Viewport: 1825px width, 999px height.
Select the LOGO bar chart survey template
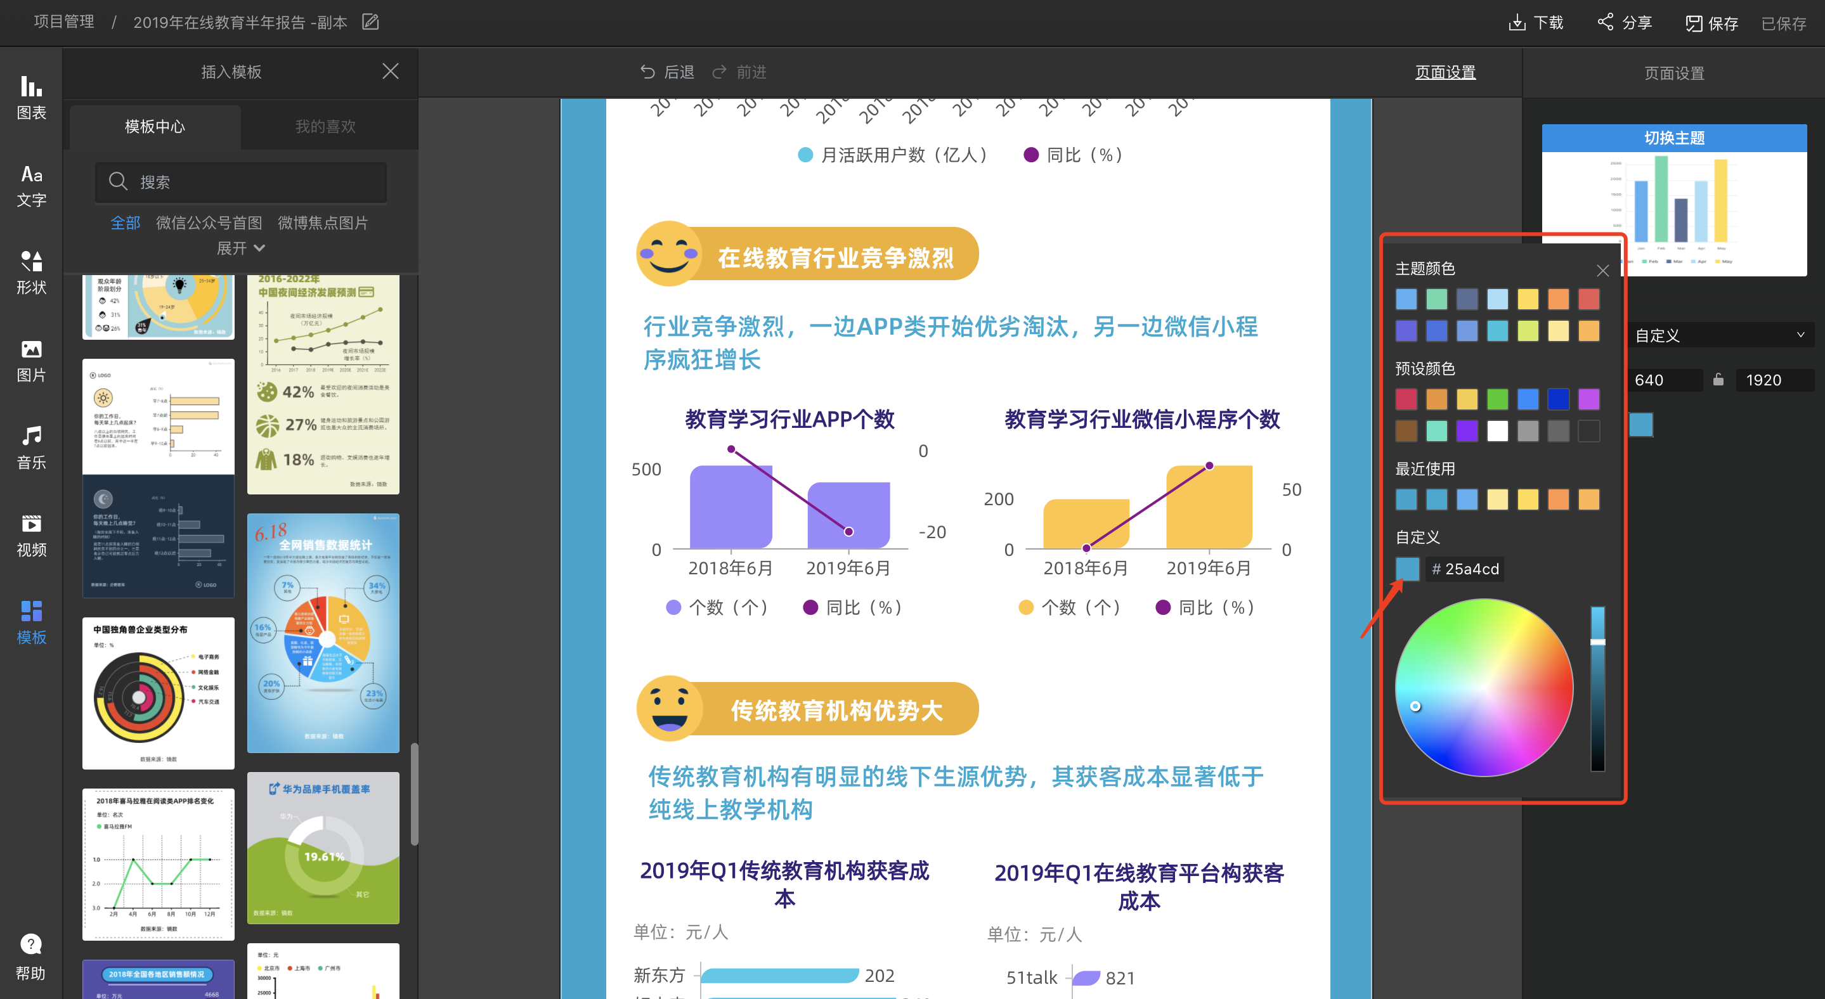click(158, 478)
